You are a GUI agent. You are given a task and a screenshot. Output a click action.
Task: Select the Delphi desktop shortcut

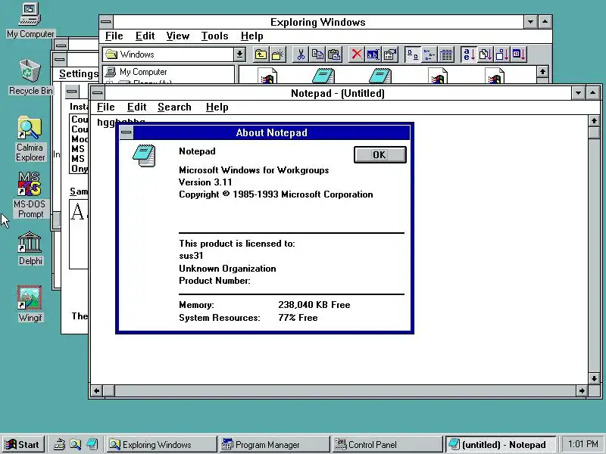30,249
